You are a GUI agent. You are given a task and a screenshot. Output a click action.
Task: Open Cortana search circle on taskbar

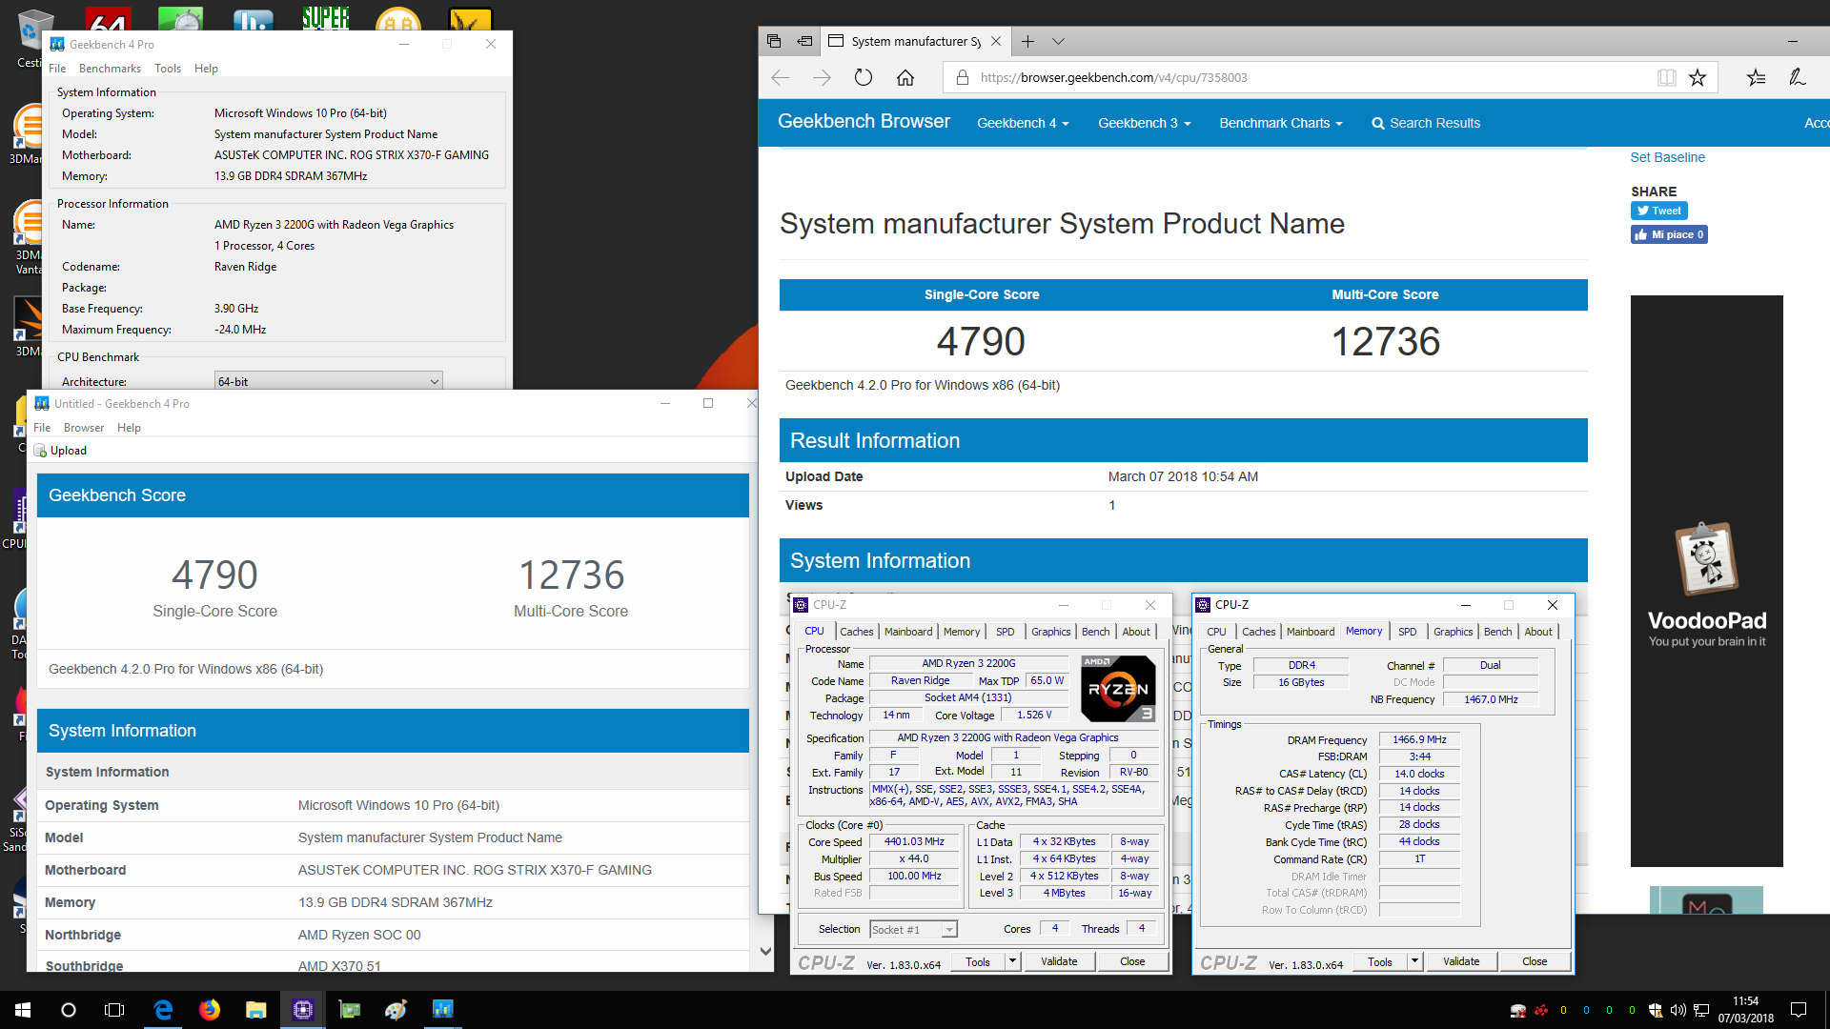click(69, 1010)
